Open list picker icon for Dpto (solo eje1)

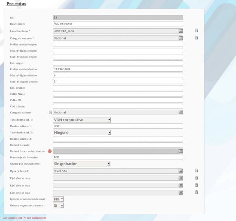181,171
